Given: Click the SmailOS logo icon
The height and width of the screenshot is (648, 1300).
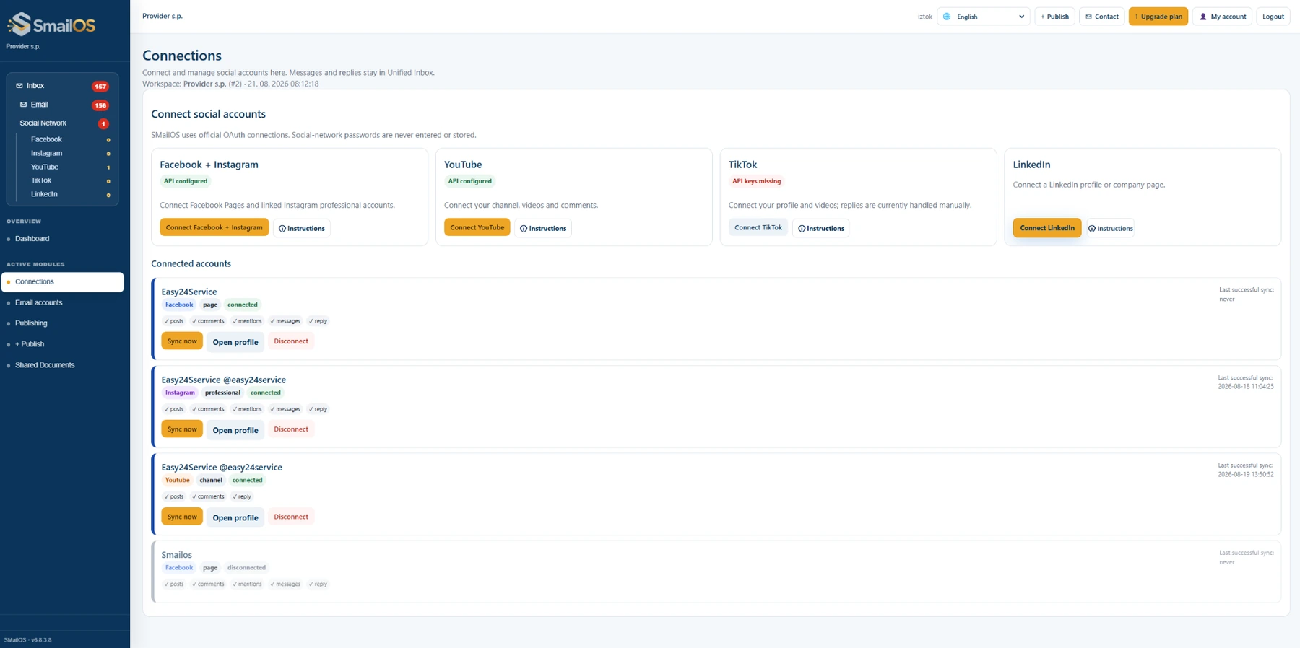Looking at the screenshot, I should tap(19, 25).
